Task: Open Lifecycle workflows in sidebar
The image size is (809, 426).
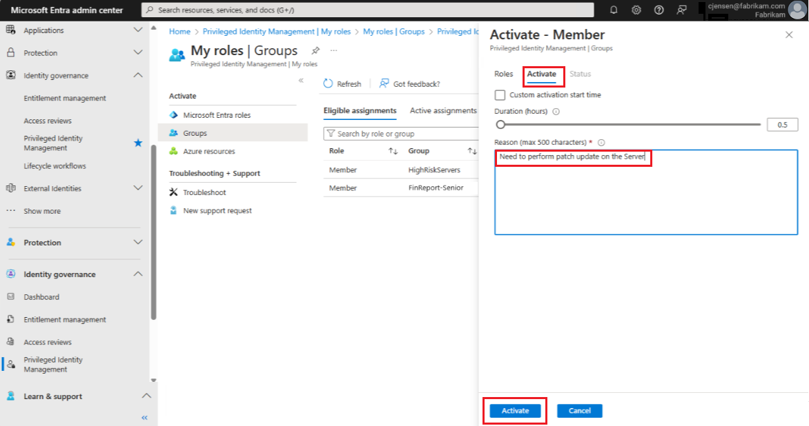Action: coord(55,166)
